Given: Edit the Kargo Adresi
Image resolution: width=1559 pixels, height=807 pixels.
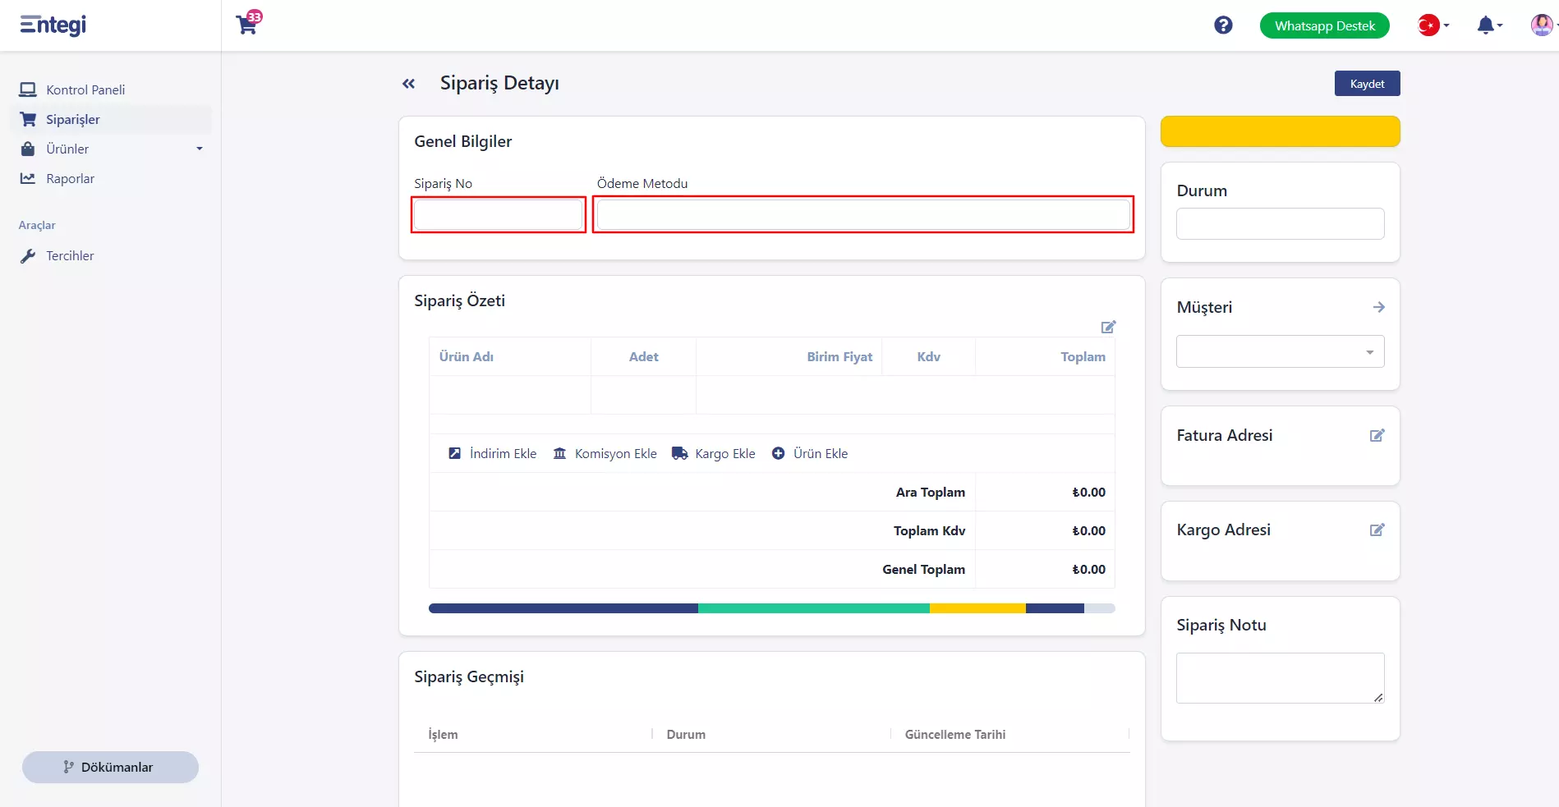Looking at the screenshot, I should tap(1377, 530).
